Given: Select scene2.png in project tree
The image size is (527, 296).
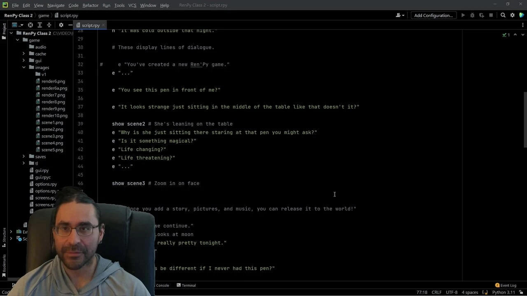Looking at the screenshot, I should pyautogui.click(x=52, y=129).
